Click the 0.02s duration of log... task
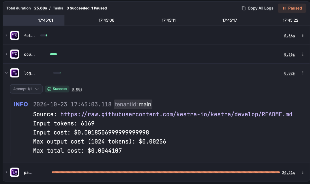 point(289,73)
